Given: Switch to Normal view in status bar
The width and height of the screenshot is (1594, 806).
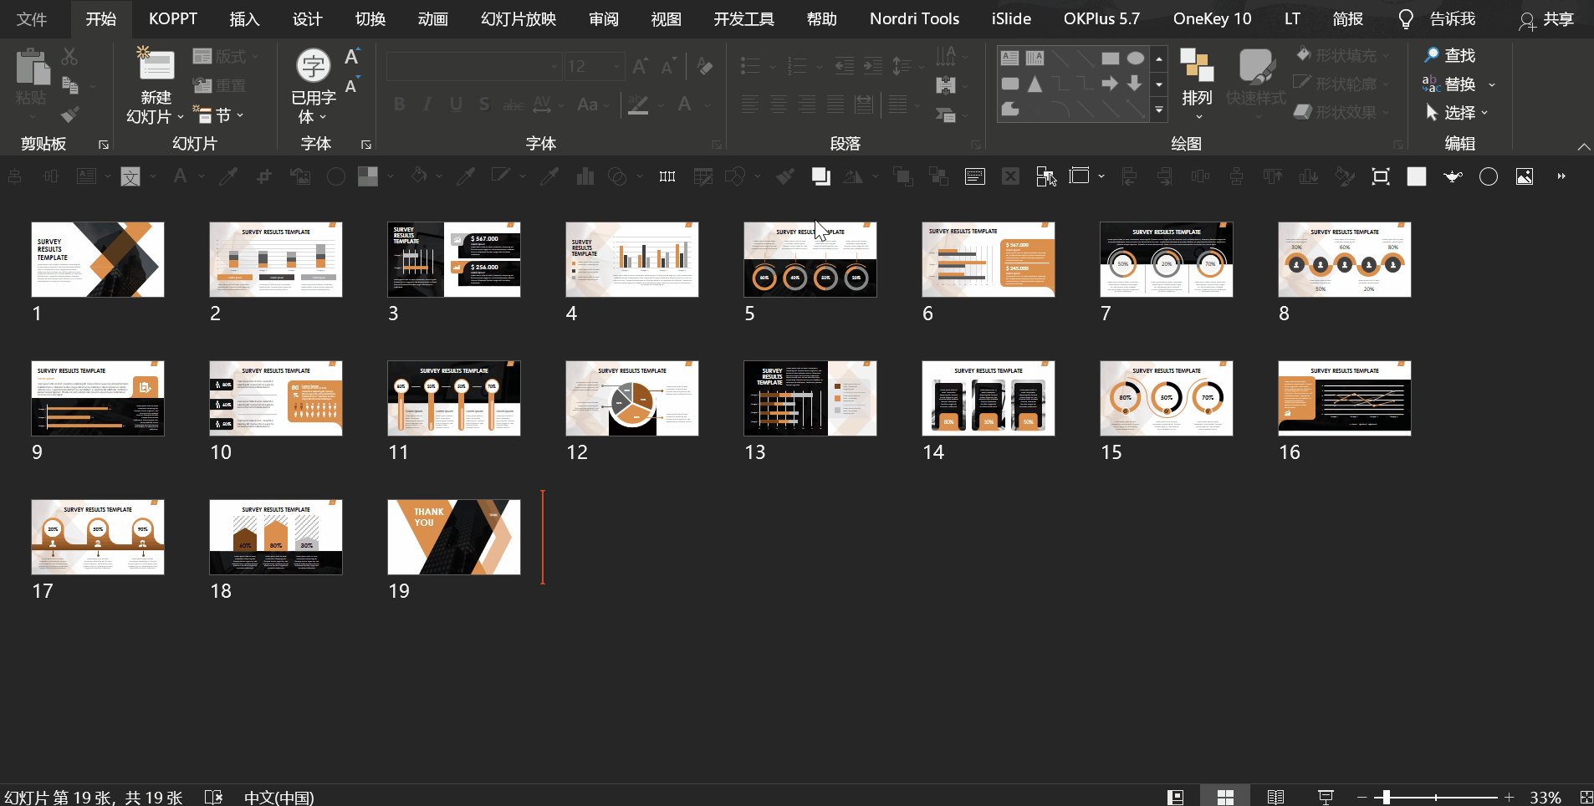Looking at the screenshot, I should tap(1175, 797).
